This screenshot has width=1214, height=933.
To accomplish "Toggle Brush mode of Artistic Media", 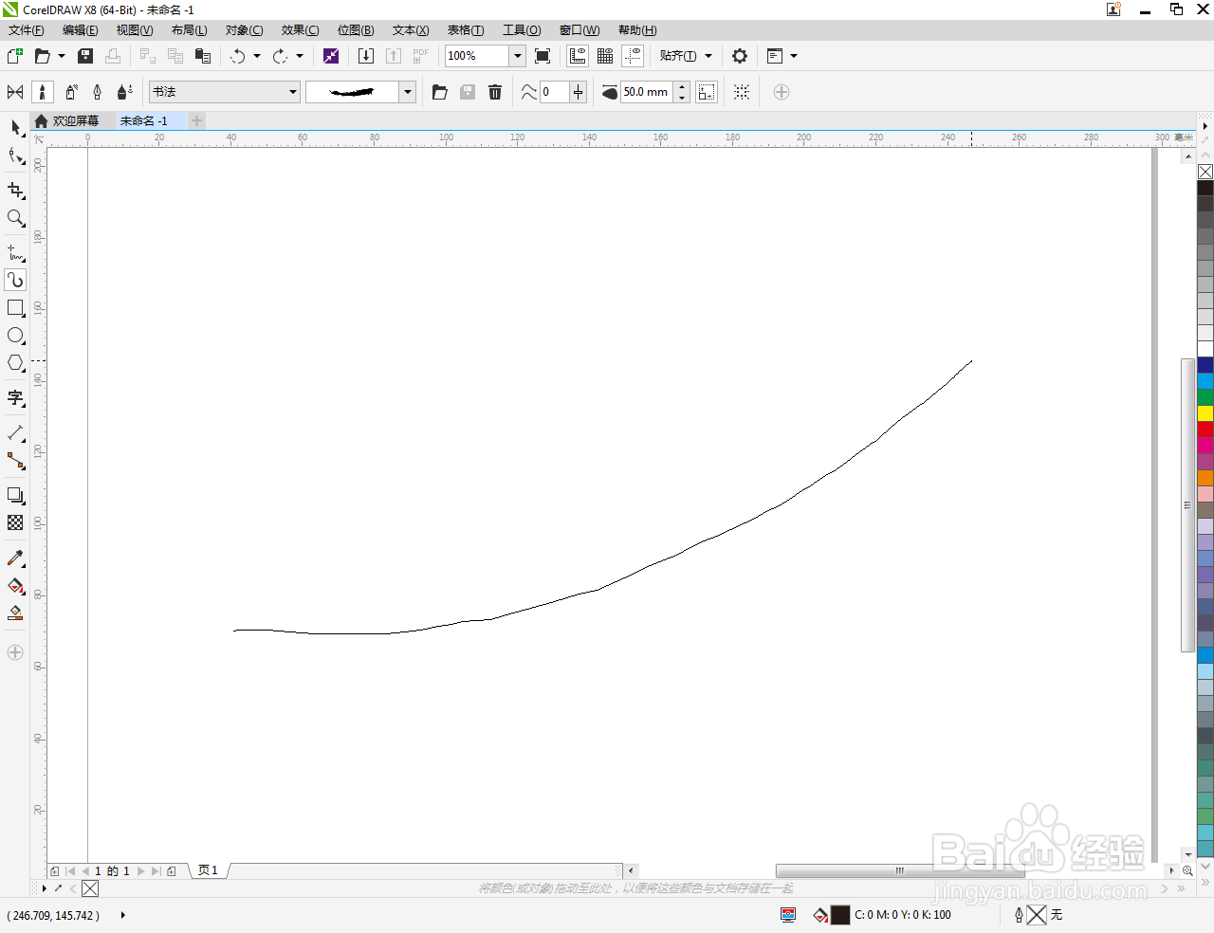I will click(42, 92).
